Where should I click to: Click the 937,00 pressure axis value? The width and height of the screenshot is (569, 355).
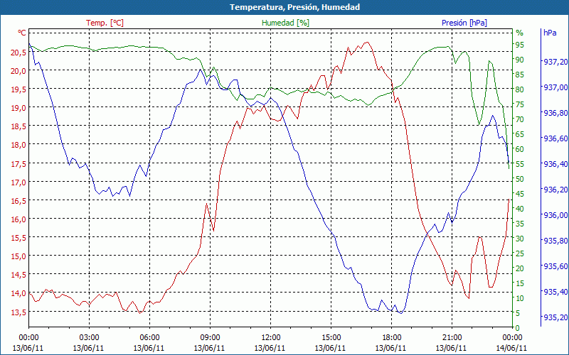[x=555, y=87]
